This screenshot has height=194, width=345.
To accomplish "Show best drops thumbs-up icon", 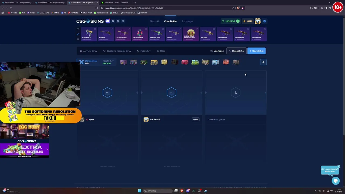I will pos(78,34).
